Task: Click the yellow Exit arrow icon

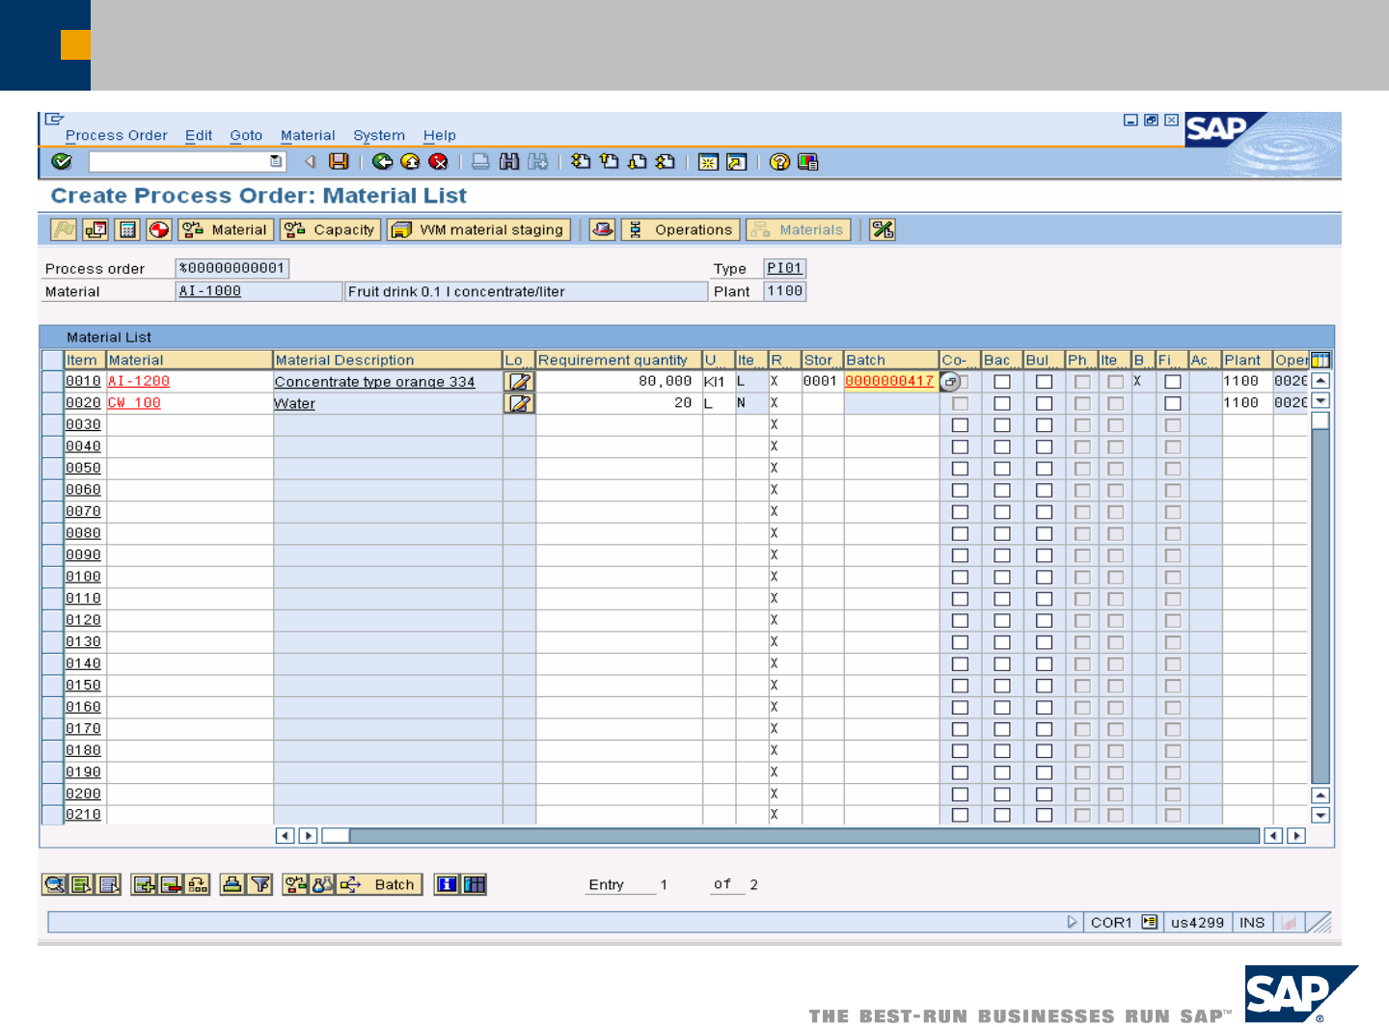Action: coord(410,162)
